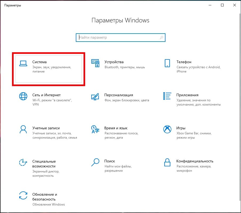The height and width of the screenshot is (213, 241).
Task: Click the Специальные возможности accessibility icon
Action: [x=23, y=162]
